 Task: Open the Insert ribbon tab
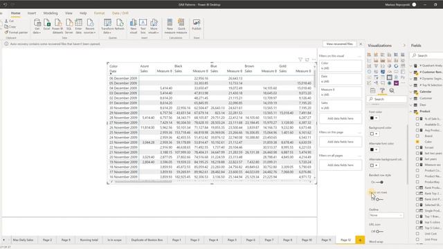pos(32,13)
